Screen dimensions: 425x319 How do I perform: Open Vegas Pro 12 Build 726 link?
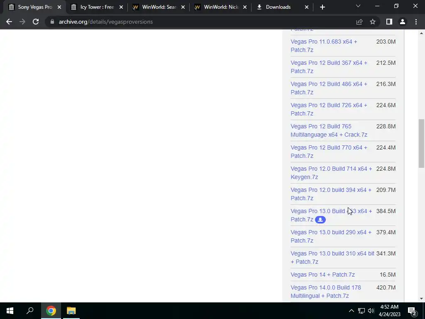pos(329,109)
